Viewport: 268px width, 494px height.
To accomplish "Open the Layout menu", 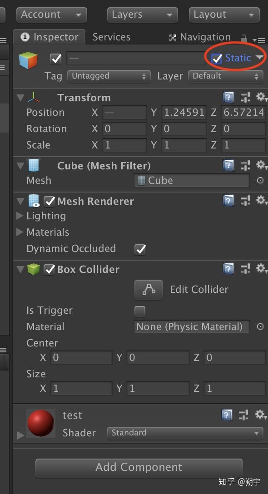I will click(224, 15).
